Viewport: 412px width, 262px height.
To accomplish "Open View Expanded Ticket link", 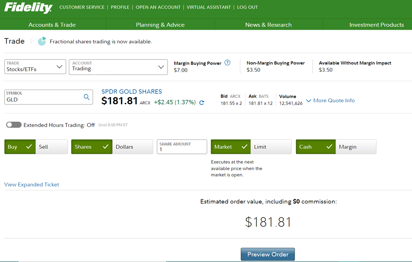I will click(x=32, y=184).
